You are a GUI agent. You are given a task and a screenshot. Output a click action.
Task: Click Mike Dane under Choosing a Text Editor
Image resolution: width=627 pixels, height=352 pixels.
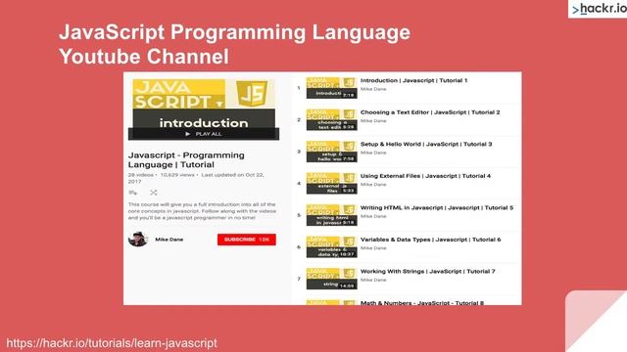tap(373, 121)
